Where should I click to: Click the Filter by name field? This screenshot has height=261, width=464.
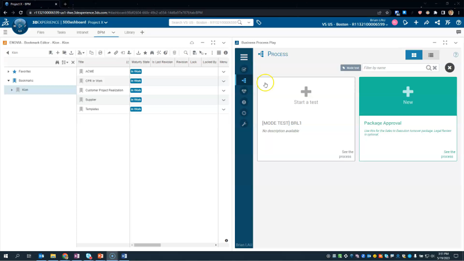[x=394, y=68]
